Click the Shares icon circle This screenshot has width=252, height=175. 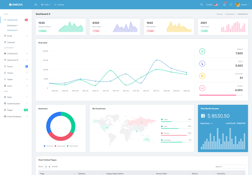tap(202, 51)
